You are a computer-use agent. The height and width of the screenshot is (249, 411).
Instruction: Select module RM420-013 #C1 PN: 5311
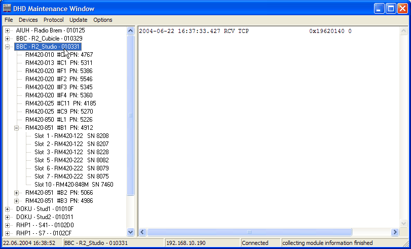pyautogui.click(x=59, y=63)
